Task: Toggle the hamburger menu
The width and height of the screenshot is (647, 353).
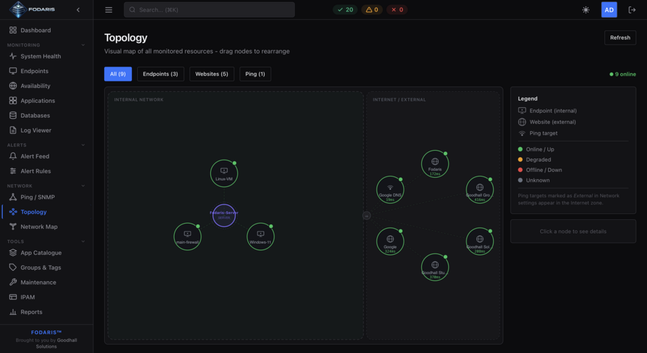Action: click(x=109, y=10)
